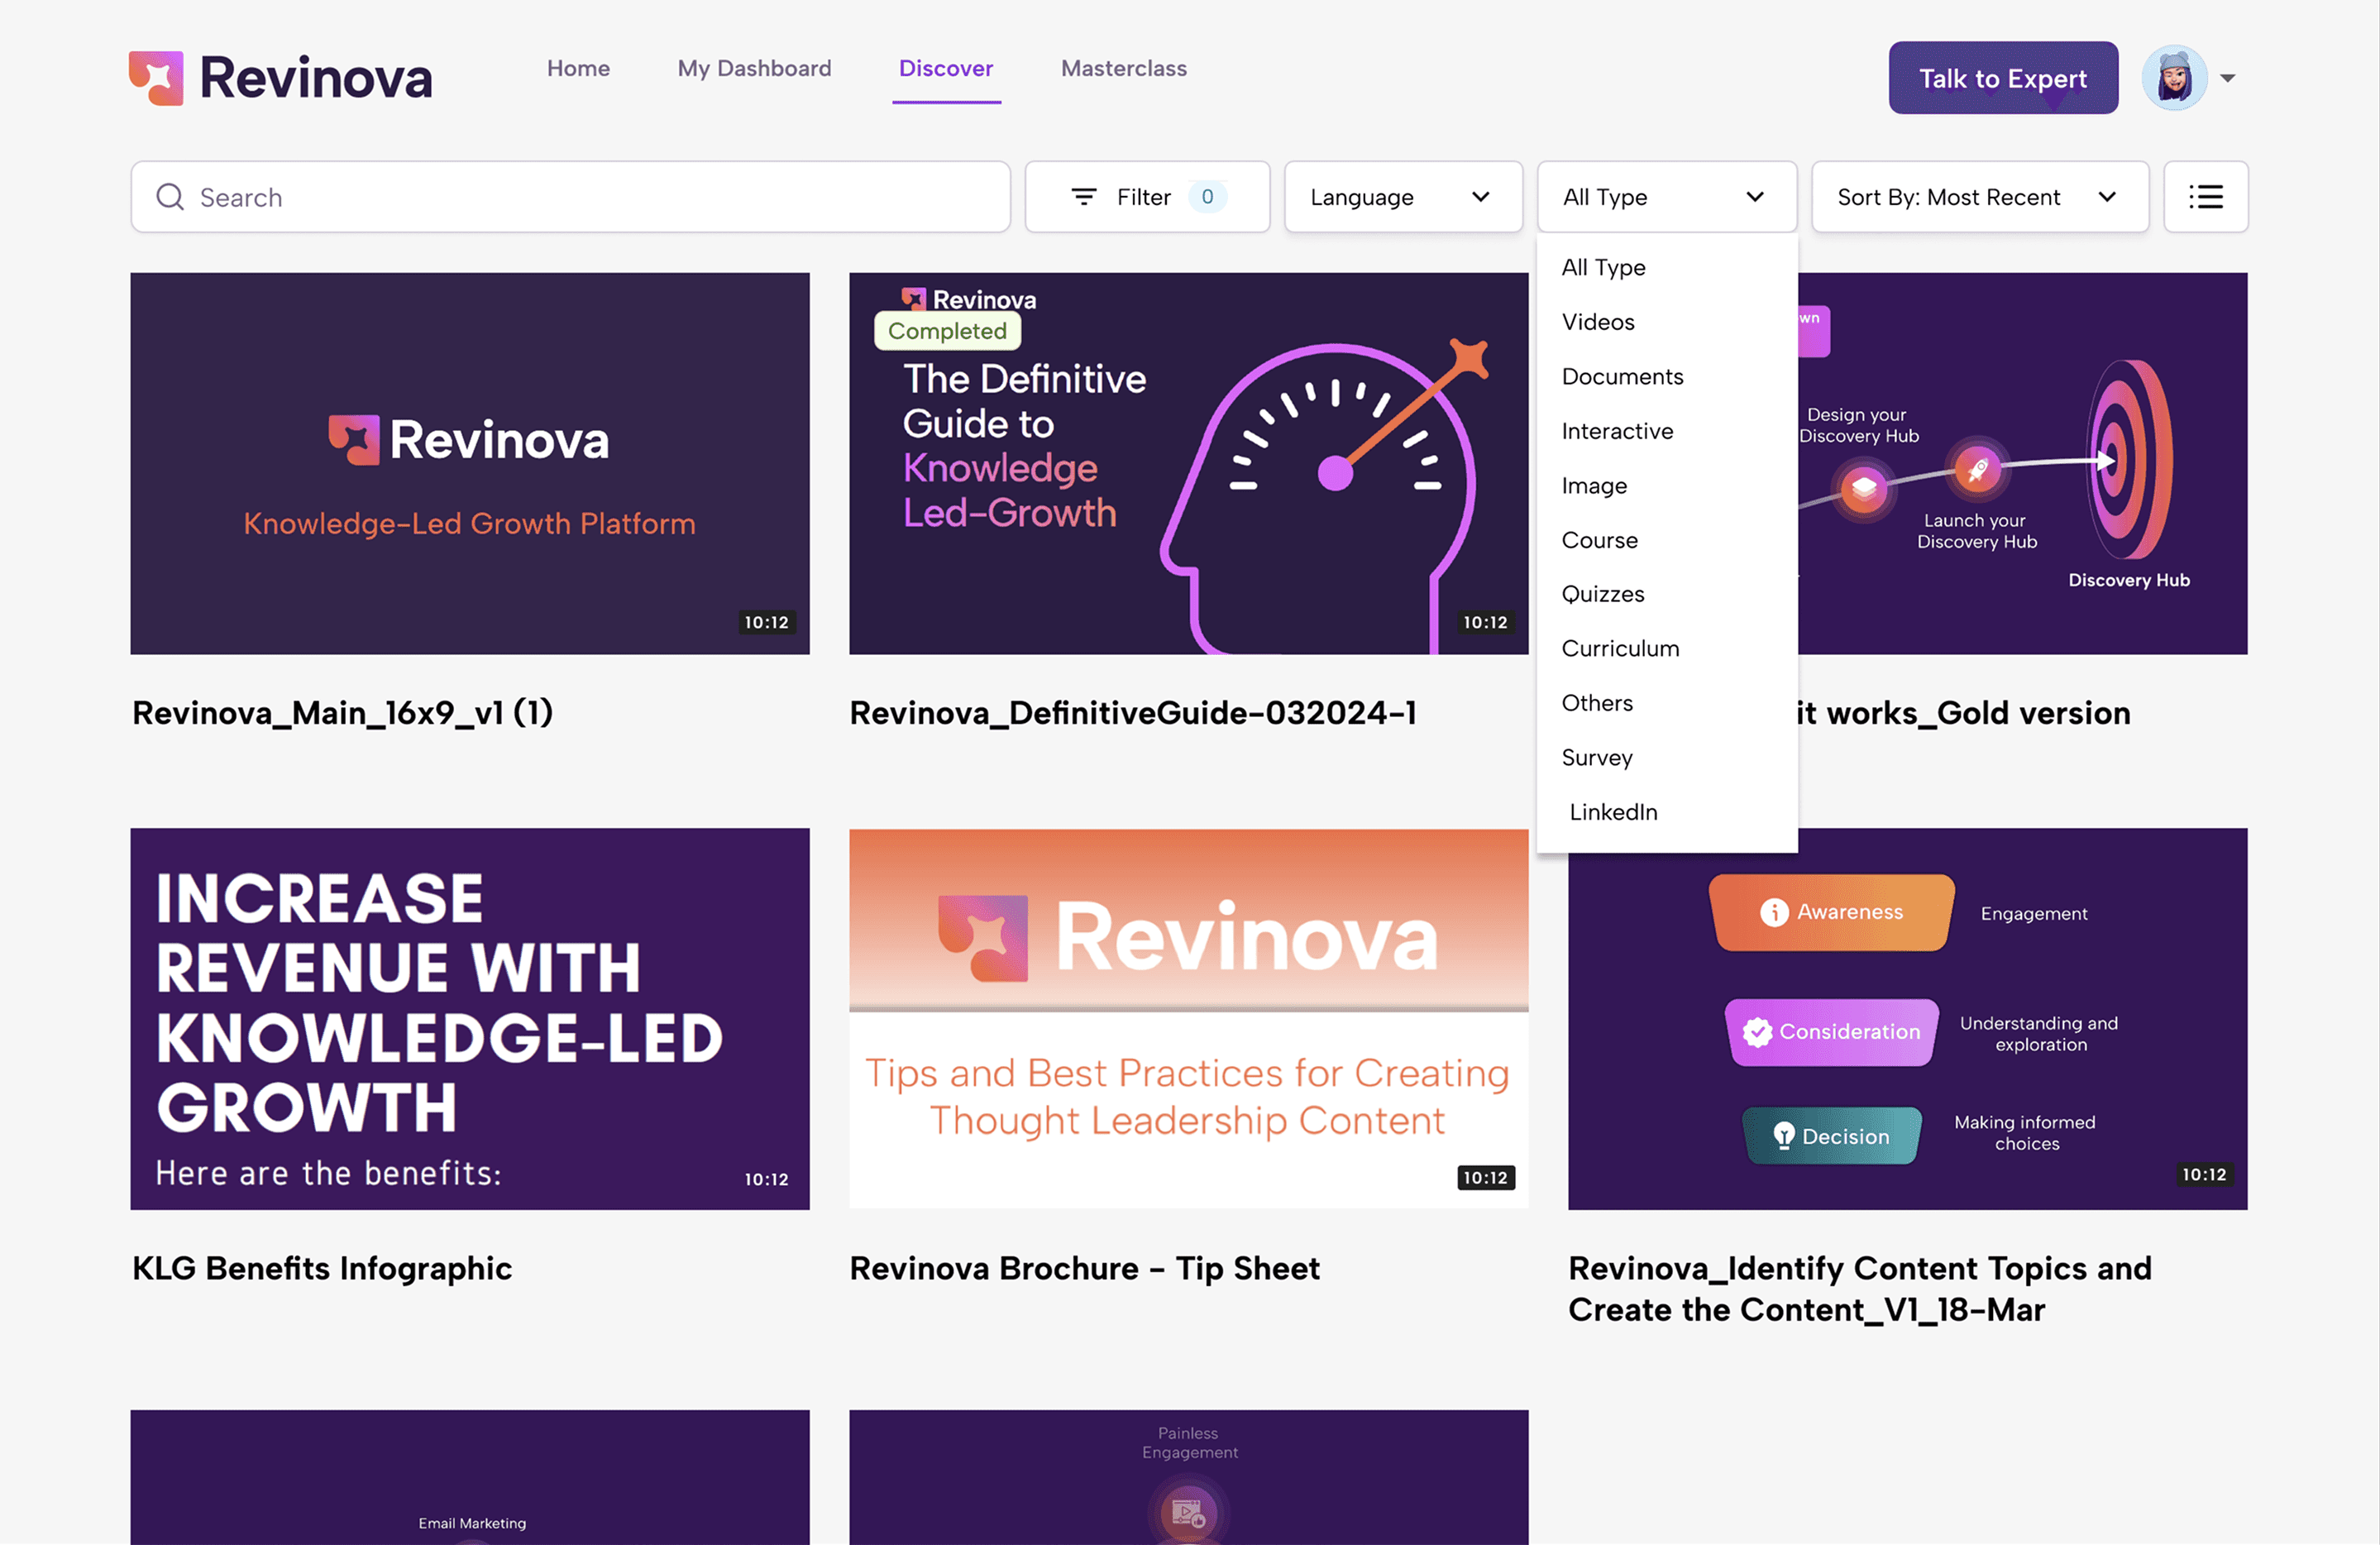This screenshot has height=1545, width=2380.
Task: Select Videos from type list
Action: click(x=1598, y=322)
